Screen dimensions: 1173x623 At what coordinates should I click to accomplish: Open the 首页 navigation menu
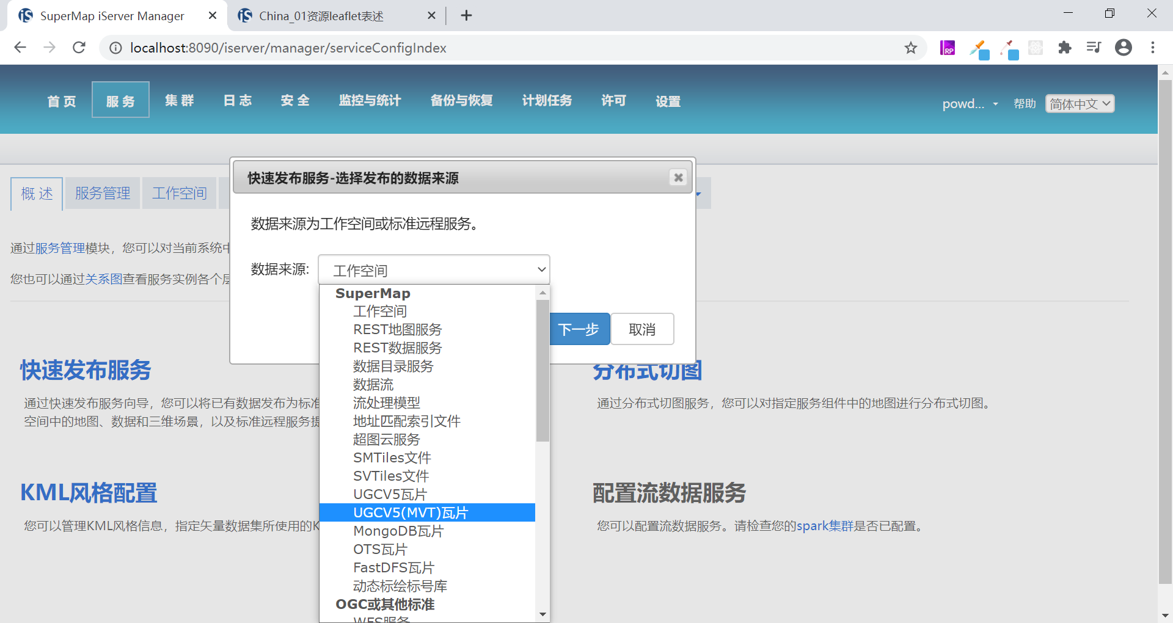(62, 101)
